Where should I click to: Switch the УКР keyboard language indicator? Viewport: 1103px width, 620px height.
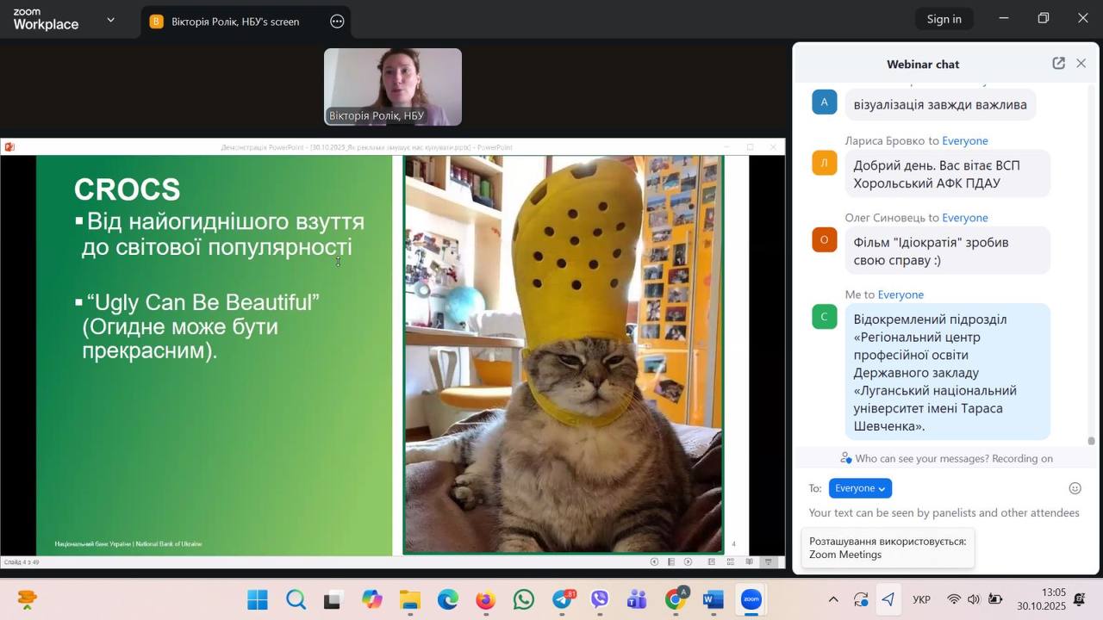click(921, 599)
